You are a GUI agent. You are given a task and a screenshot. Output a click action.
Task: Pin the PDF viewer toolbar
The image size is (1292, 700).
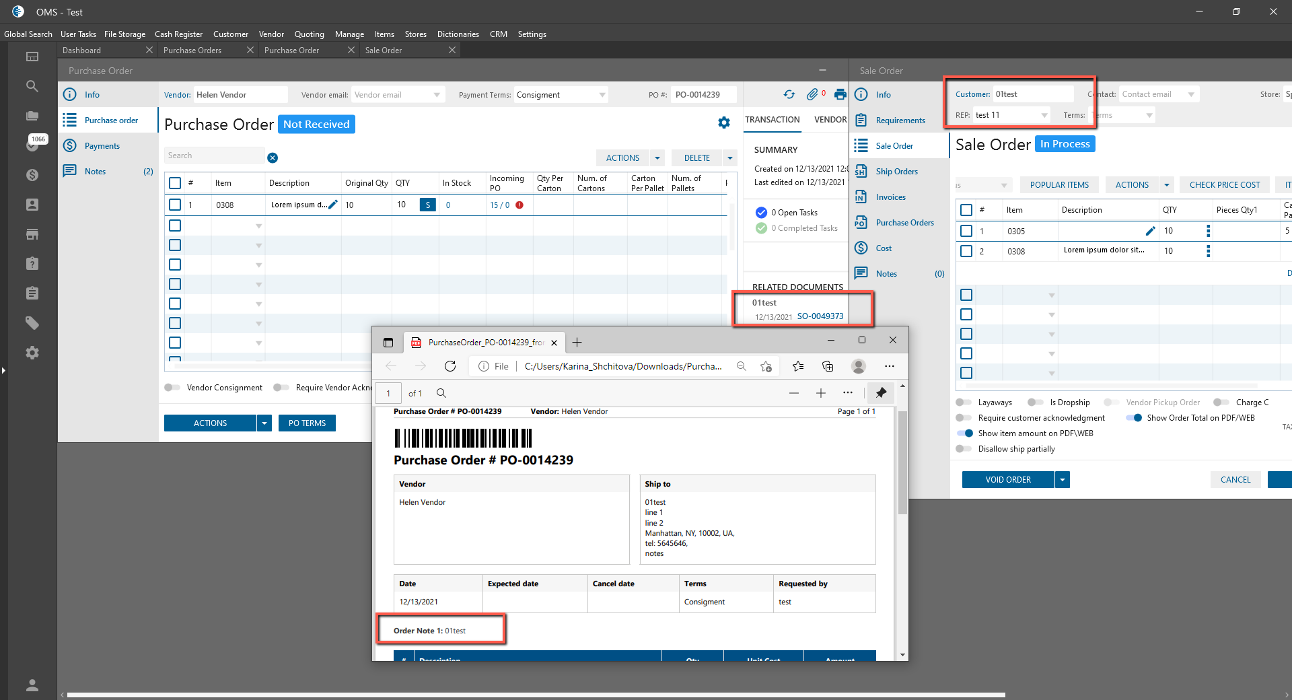pos(881,393)
